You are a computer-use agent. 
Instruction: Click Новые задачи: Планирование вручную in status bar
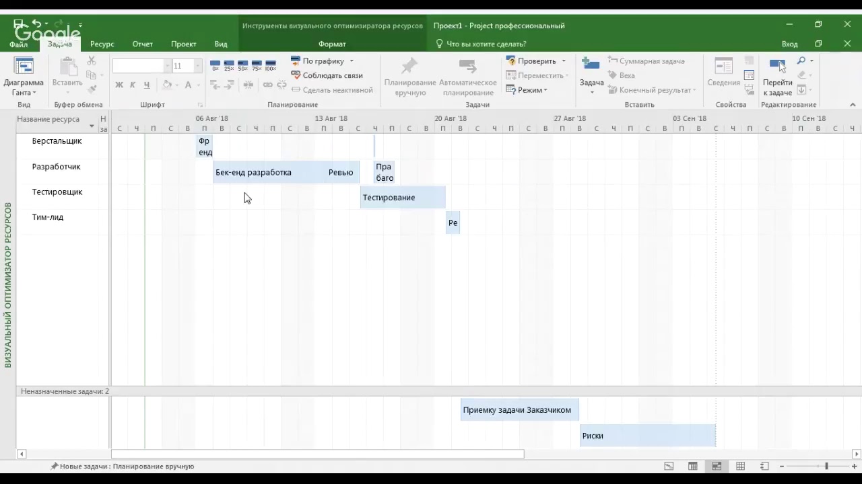[122, 466]
